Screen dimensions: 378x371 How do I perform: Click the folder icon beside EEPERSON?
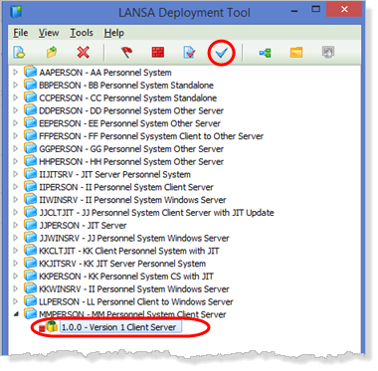30,123
